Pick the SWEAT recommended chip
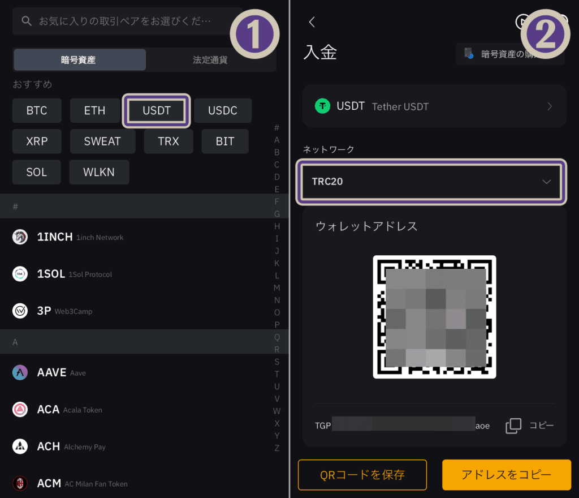This screenshot has height=498, width=579. click(103, 141)
